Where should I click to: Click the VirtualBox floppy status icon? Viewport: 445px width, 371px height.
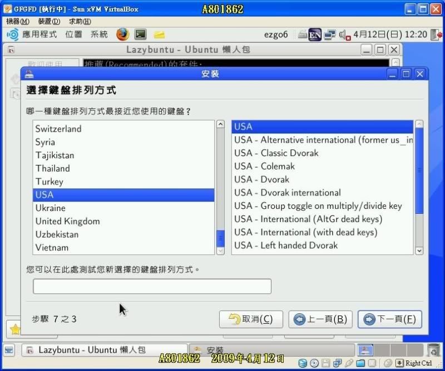click(326, 363)
